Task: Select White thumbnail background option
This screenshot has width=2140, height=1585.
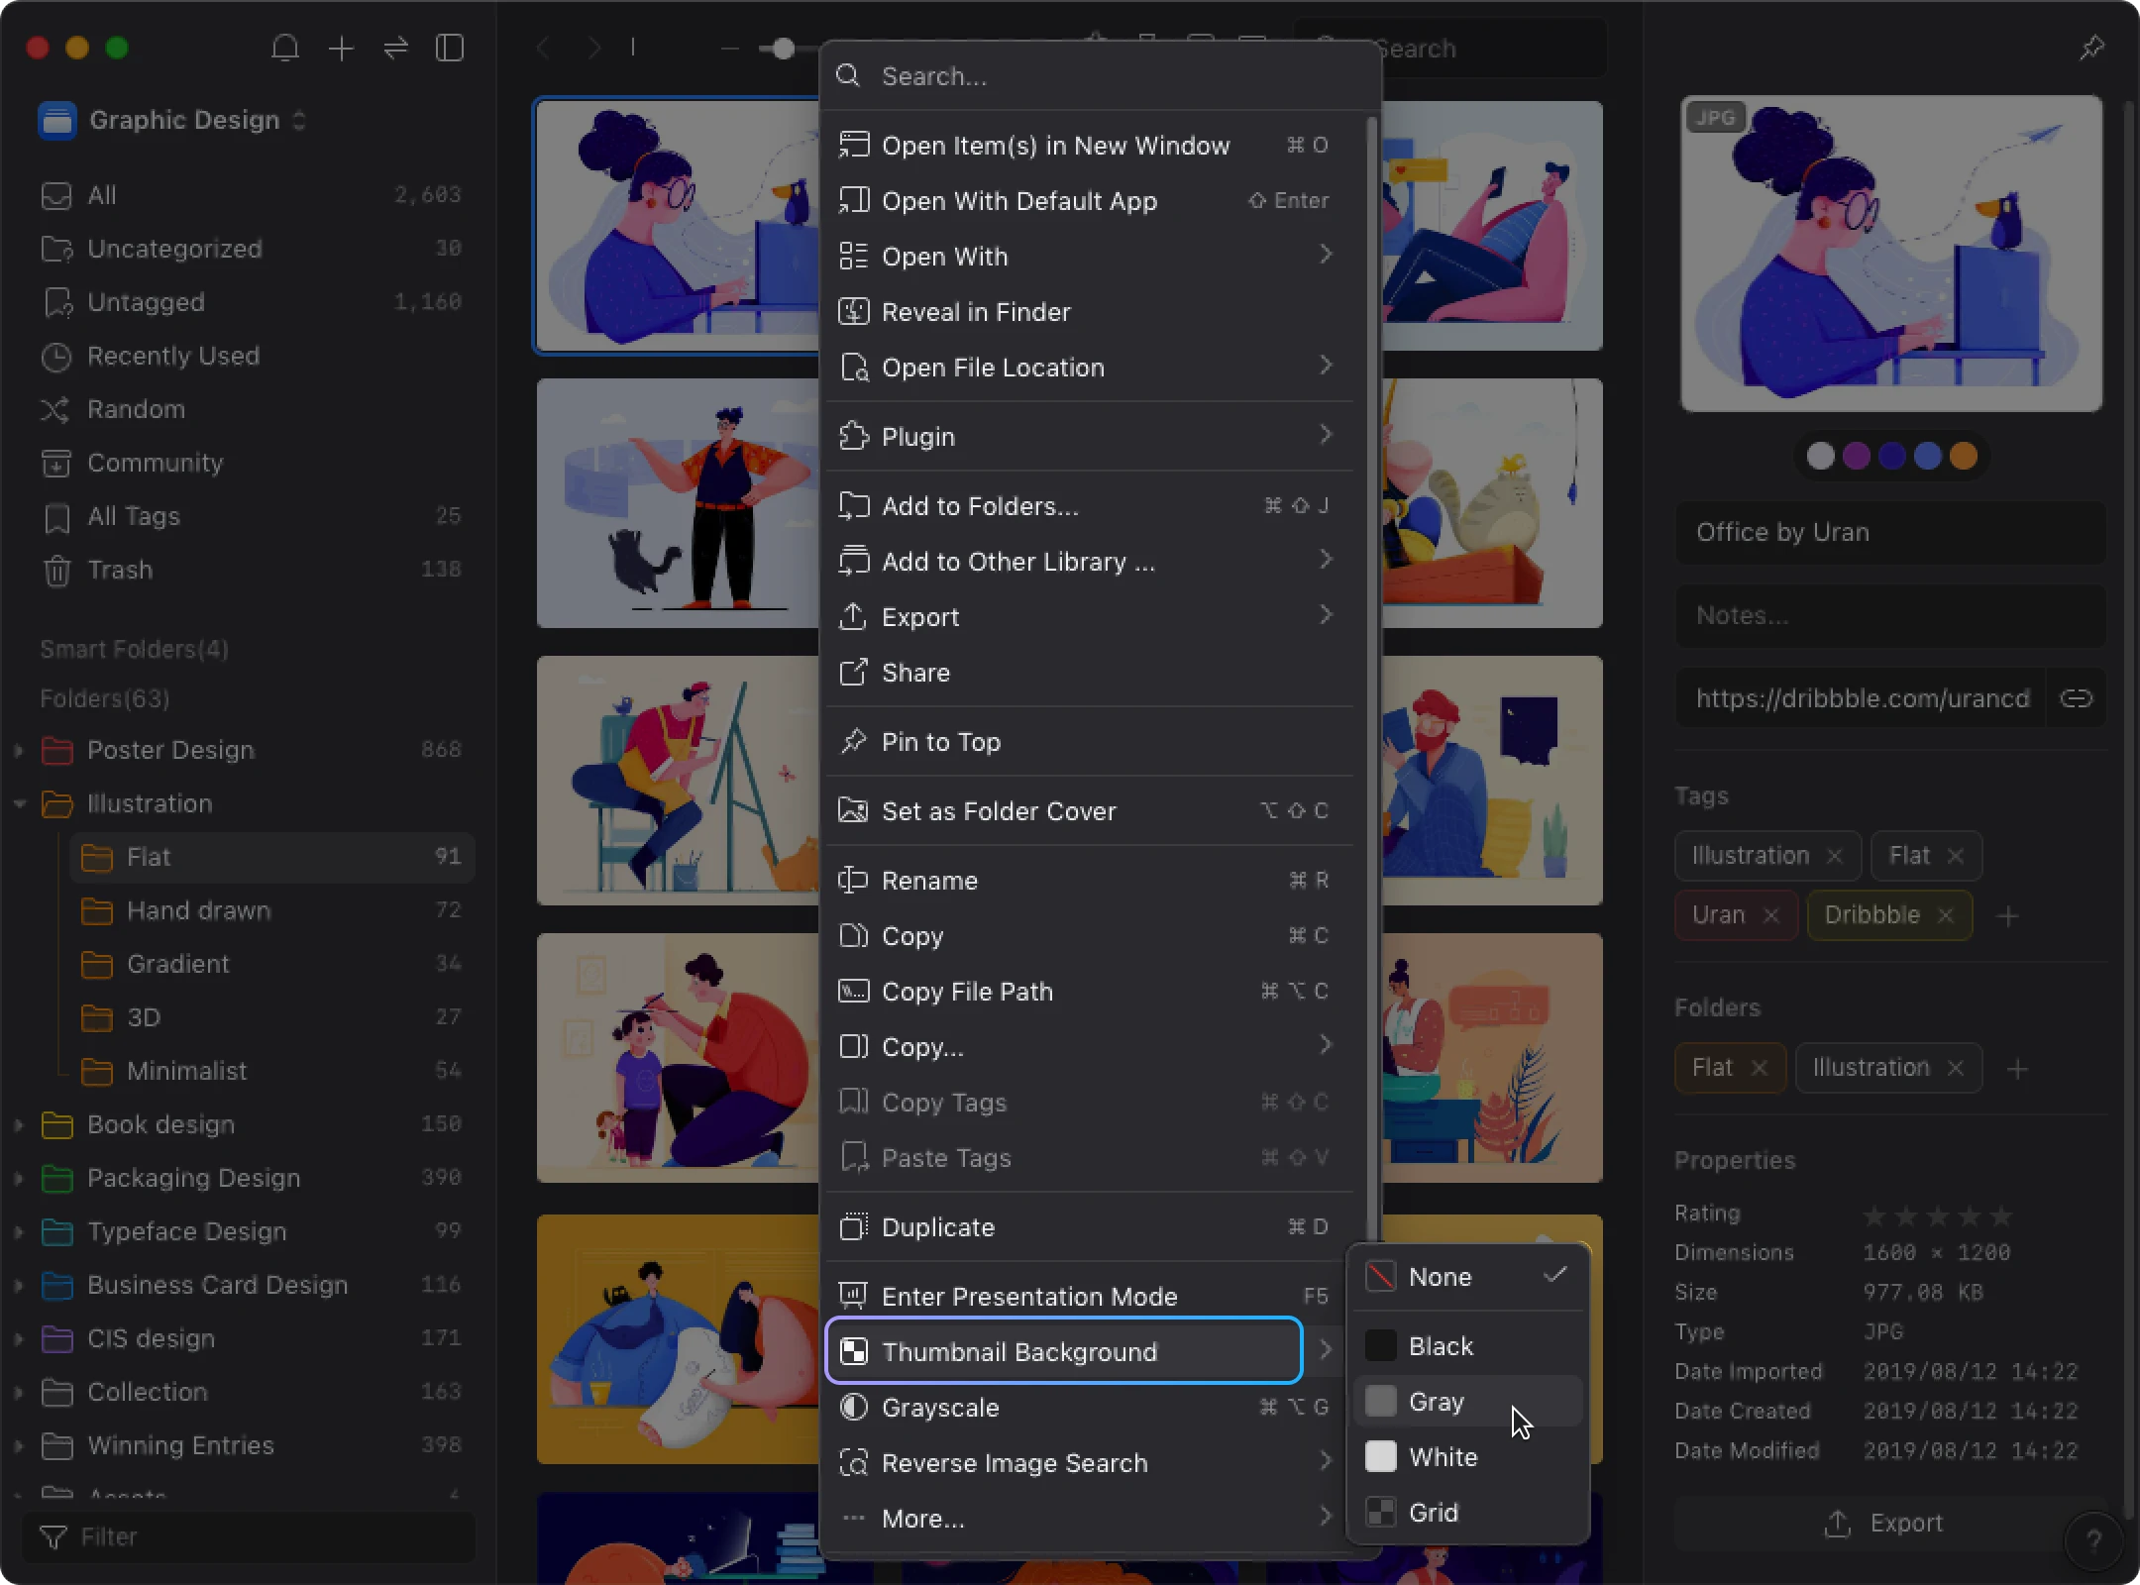Action: pos(1468,1457)
